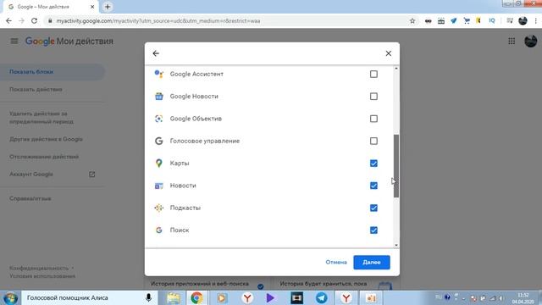Reload the page
The width and height of the screenshot is (542, 305).
point(34,20)
